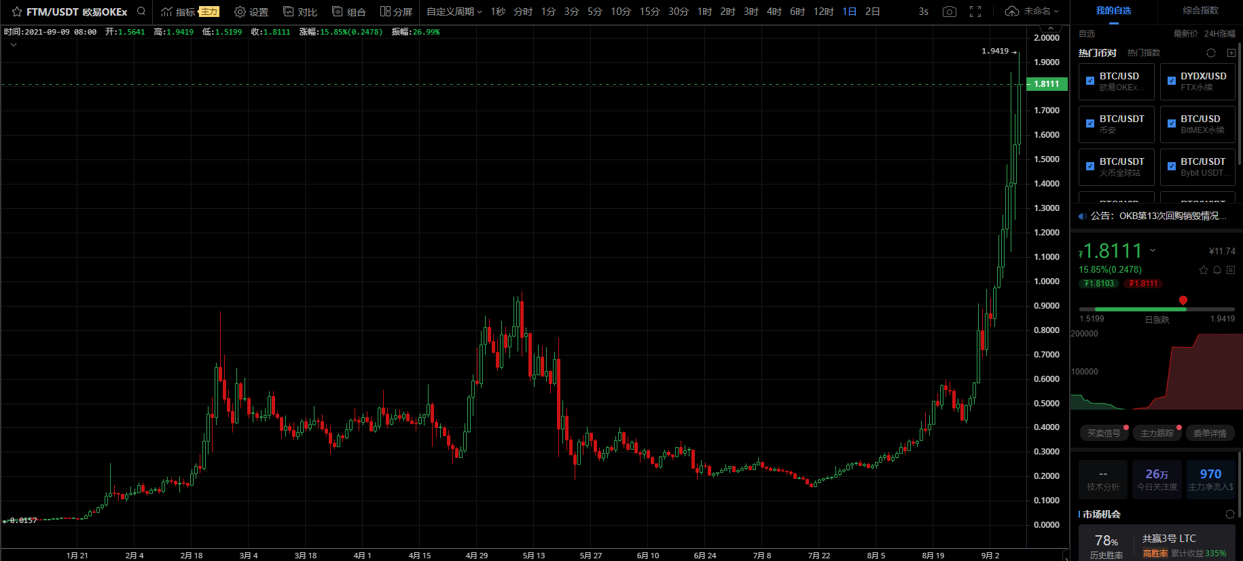This screenshot has width=1243, height=561.
Task: Open the 指标 indicators chart icon
Action: coord(166,12)
